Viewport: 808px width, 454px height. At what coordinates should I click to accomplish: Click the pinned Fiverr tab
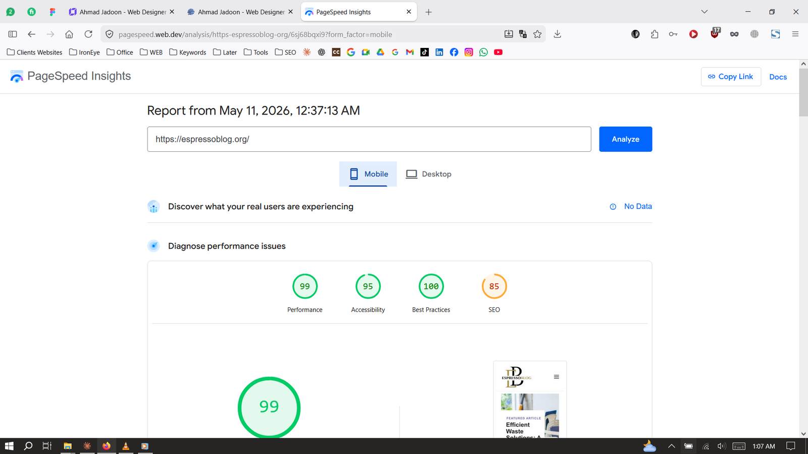click(31, 12)
